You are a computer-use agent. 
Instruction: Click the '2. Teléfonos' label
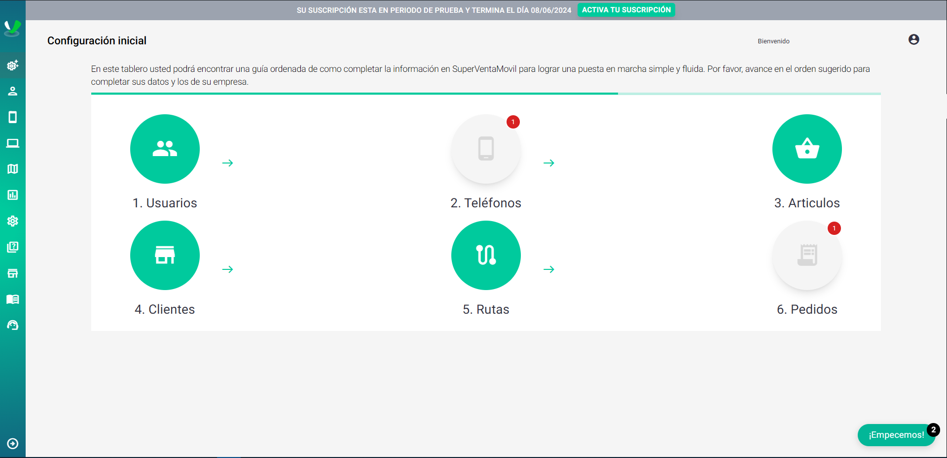(x=486, y=203)
